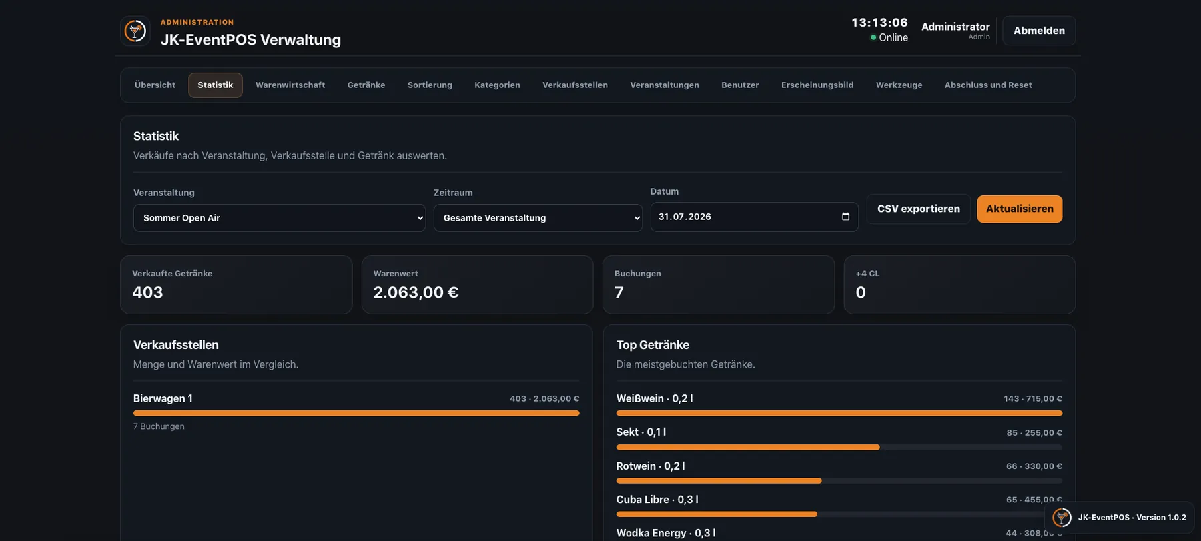Click the Warenwert 2.063,00 € card
This screenshot has height=541, width=1201.
[477, 285]
